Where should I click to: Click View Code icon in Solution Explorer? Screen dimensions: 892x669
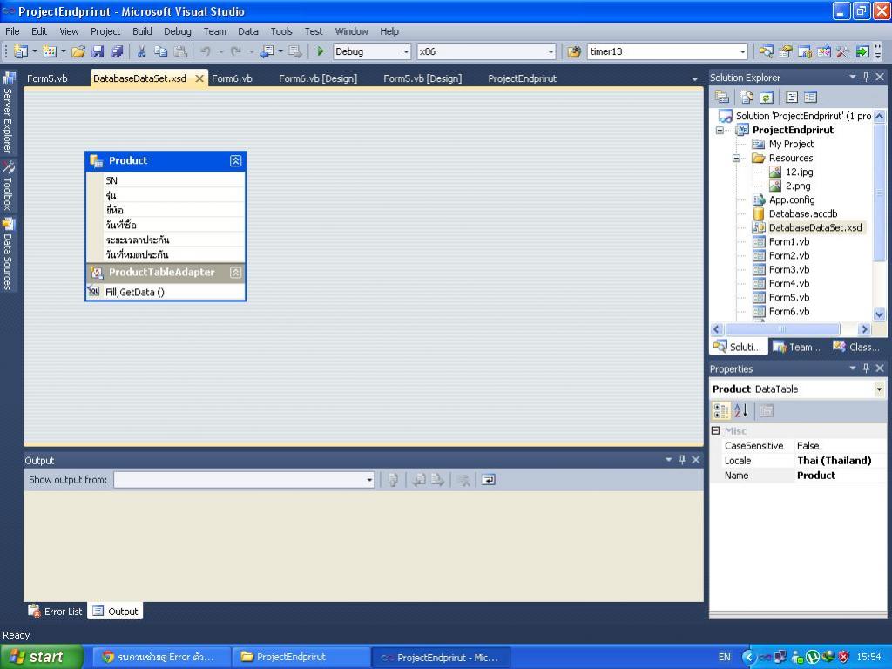pyautogui.click(x=791, y=98)
